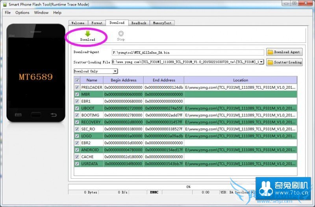Click the green Download arrow icon
This screenshot has height=207, width=315.
(x=87, y=33)
